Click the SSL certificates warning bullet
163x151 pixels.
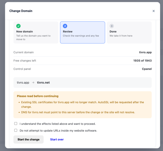pyautogui.click(x=82, y=104)
